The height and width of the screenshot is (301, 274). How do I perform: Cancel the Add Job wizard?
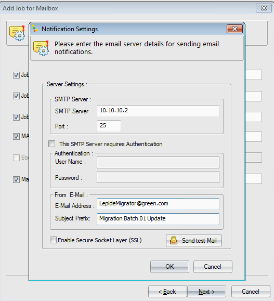point(251,292)
